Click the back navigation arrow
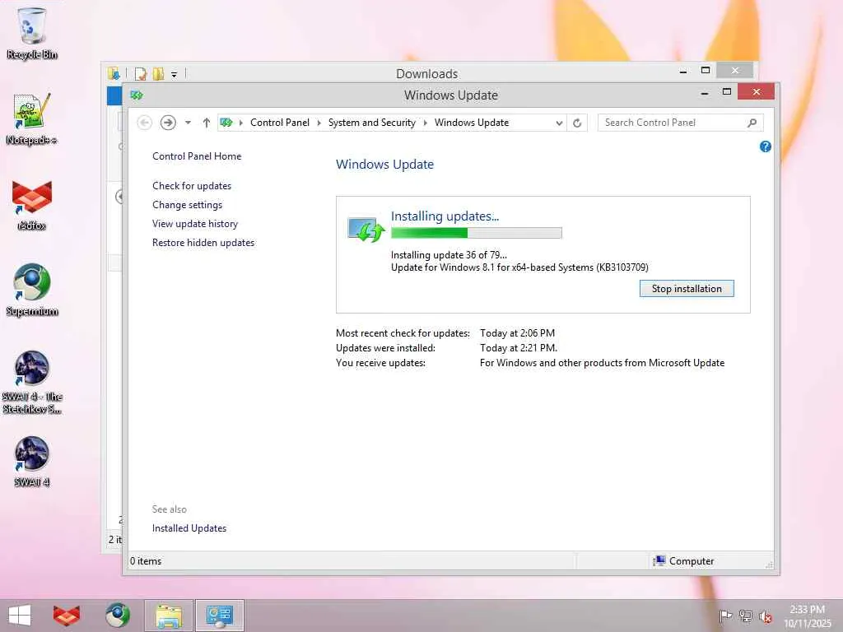The image size is (843, 632). click(144, 123)
